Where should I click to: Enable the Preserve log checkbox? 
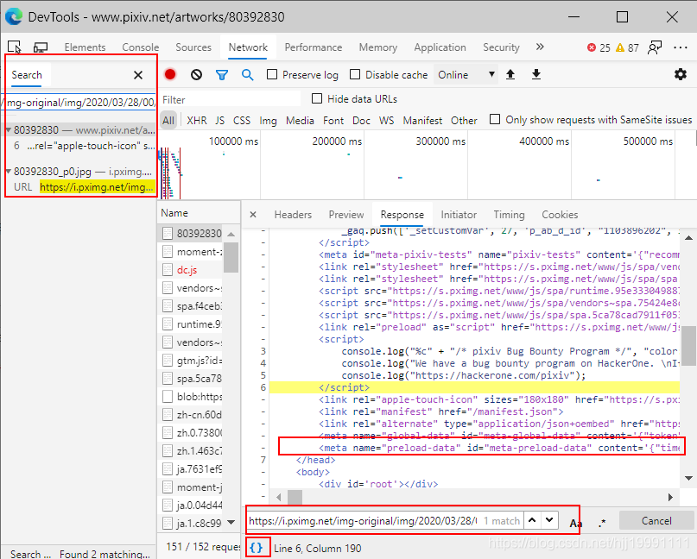pos(273,75)
